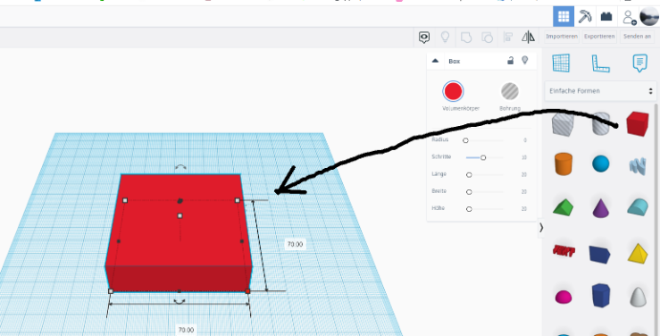The image size is (660, 336).
Task: Select the Workplane tool icon
Action: [x=561, y=63]
